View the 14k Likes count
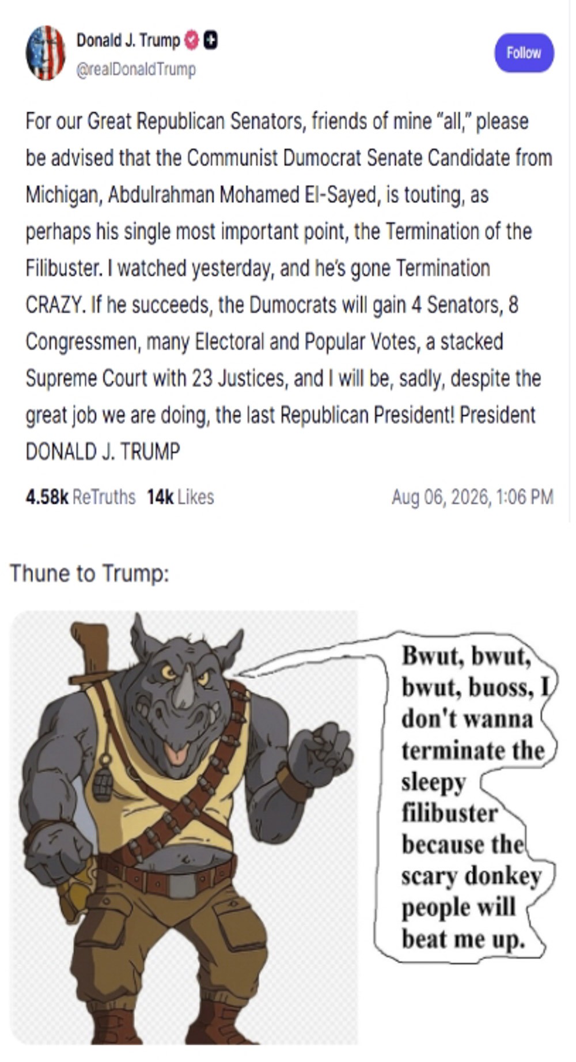576x1062 pixels. [180, 497]
